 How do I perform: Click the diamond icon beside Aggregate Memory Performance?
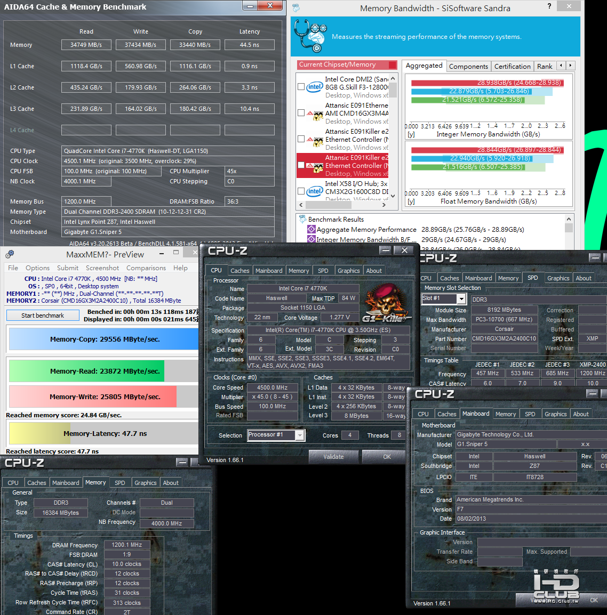312,230
